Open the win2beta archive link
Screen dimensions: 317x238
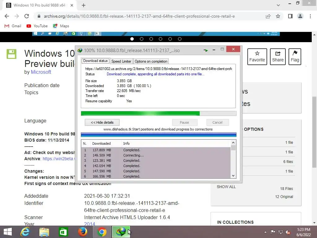pyautogui.click(x=59, y=159)
